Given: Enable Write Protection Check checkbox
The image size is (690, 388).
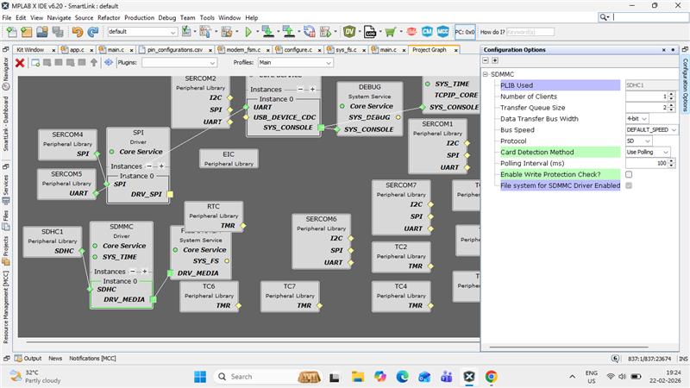Looking at the screenshot, I should (629, 174).
